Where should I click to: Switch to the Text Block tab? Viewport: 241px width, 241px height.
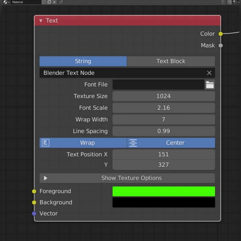point(171,61)
